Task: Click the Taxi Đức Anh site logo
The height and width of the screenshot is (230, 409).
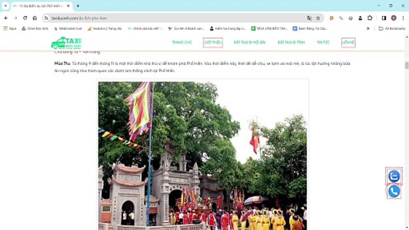Action: pos(66,43)
